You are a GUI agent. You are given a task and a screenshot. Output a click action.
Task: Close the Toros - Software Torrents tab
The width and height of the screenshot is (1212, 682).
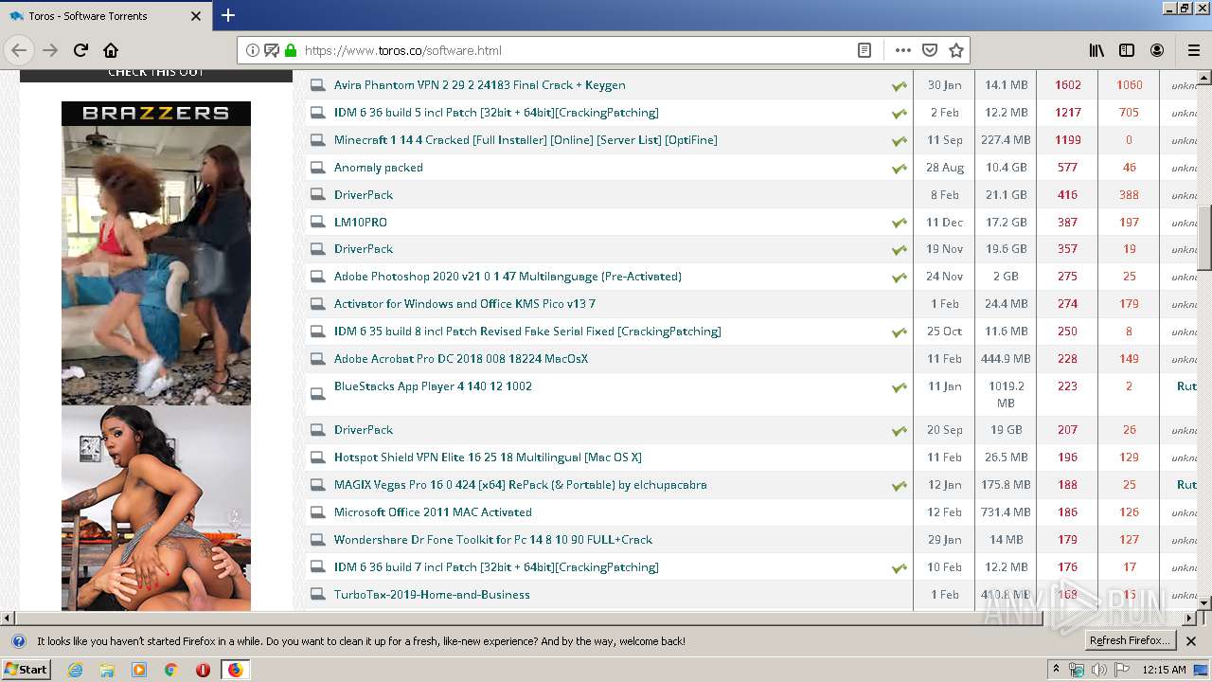click(x=196, y=16)
